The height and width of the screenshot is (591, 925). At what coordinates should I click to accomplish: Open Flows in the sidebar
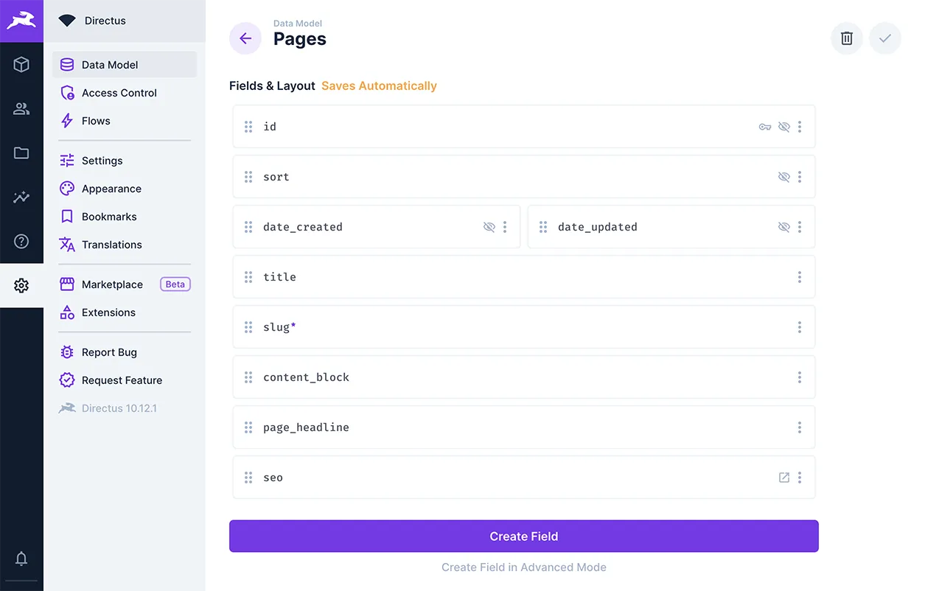pos(125,121)
